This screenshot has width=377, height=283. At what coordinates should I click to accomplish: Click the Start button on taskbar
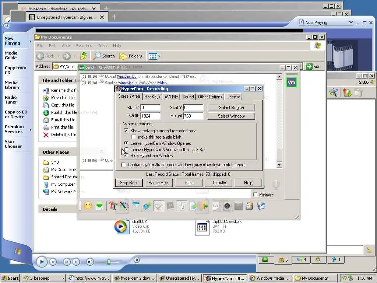tap(10, 278)
